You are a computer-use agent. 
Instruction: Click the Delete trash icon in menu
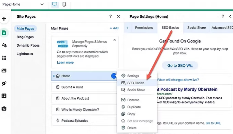tap(123, 128)
